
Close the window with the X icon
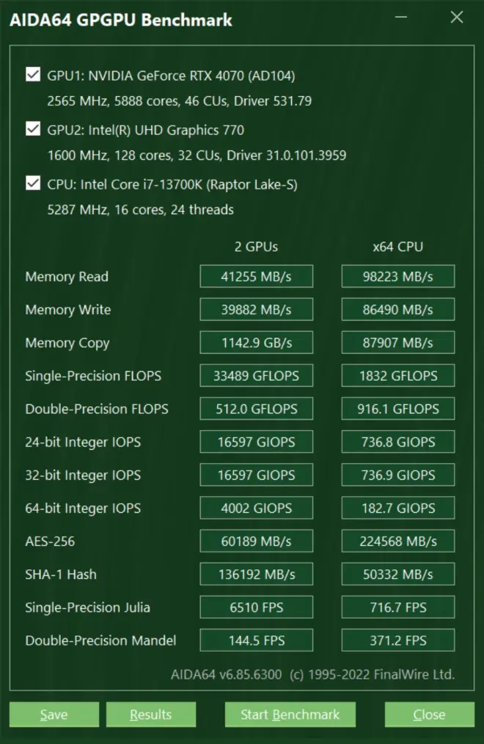point(456,18)
